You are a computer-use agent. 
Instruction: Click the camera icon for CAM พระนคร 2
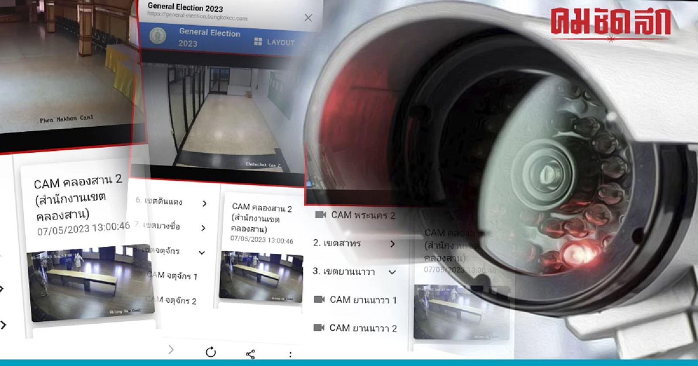[x=321, y=214]
